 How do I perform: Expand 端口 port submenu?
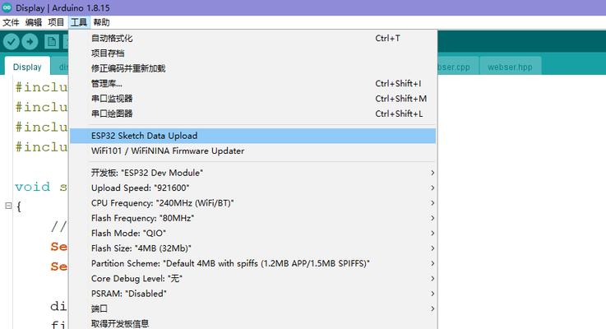click(252, 308)
